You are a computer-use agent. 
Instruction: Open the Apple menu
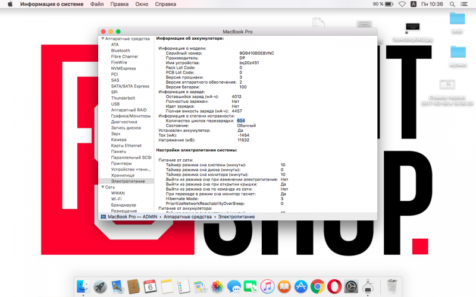coord(10,4)
